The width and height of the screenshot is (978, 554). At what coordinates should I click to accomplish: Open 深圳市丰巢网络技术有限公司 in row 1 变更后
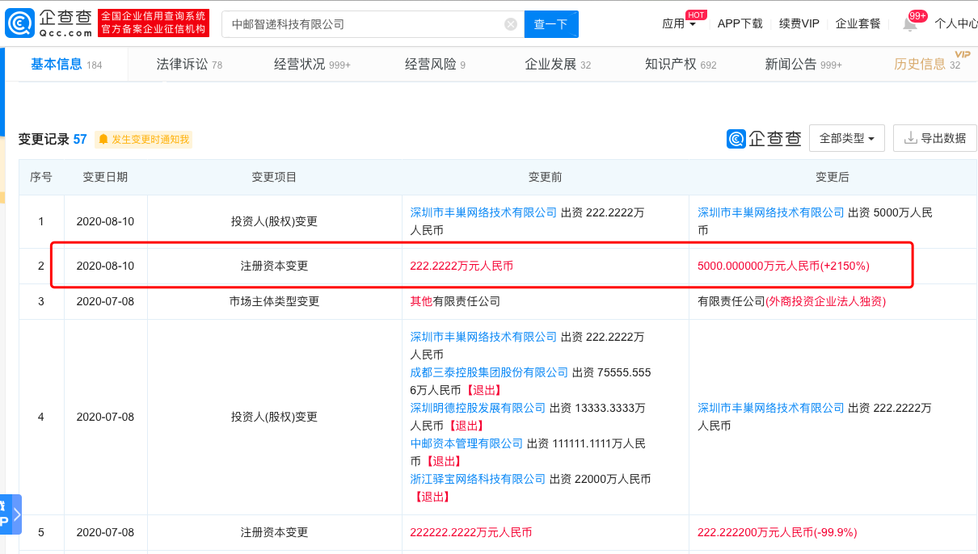coord(771,212)
